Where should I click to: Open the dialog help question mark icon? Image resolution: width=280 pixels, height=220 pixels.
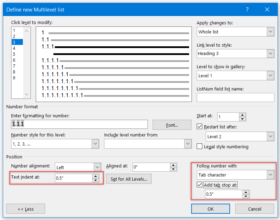pyautogui.click(x=247, y=9)
